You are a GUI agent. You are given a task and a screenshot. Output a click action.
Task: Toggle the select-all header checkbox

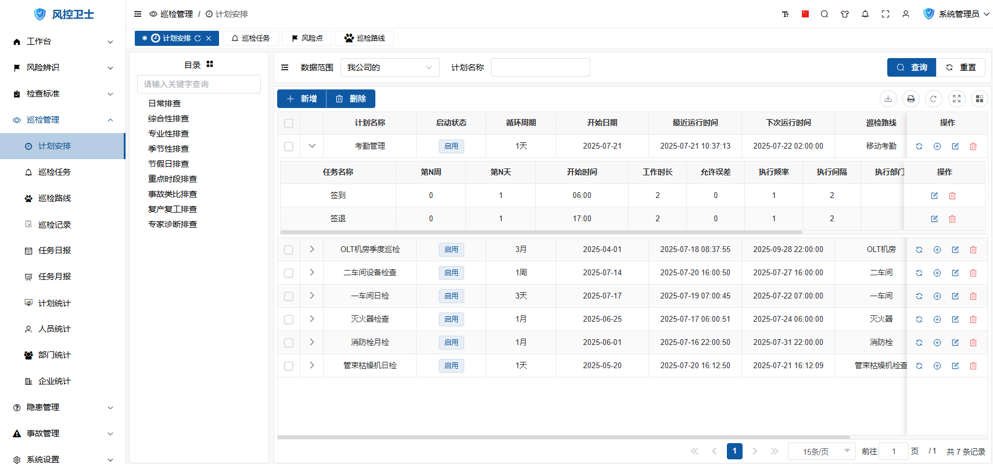[289, 123]
